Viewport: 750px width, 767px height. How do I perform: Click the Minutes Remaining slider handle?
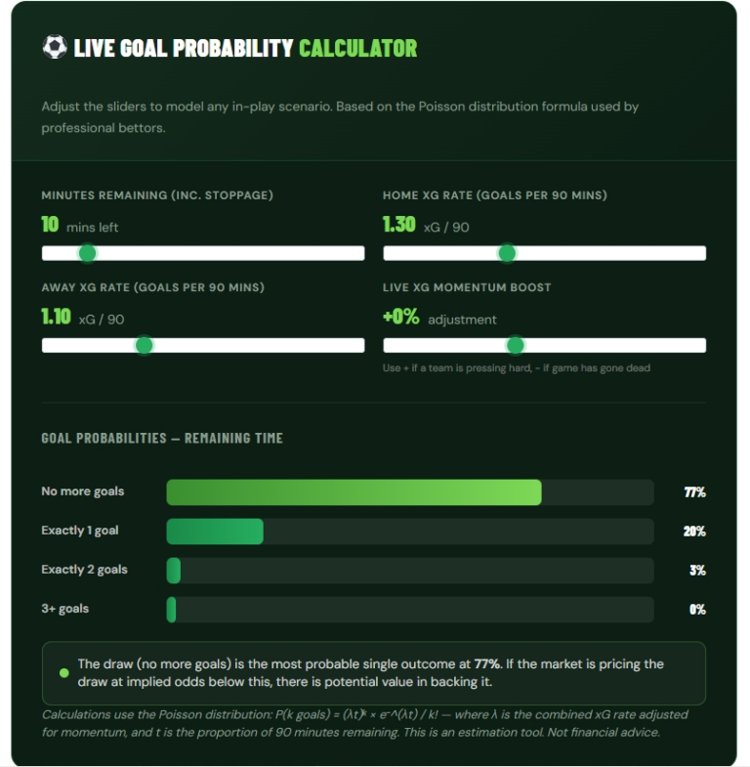click(x=88, y=253)
